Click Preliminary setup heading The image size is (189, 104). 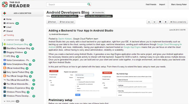pyautogui.click(x=60, y=100)
